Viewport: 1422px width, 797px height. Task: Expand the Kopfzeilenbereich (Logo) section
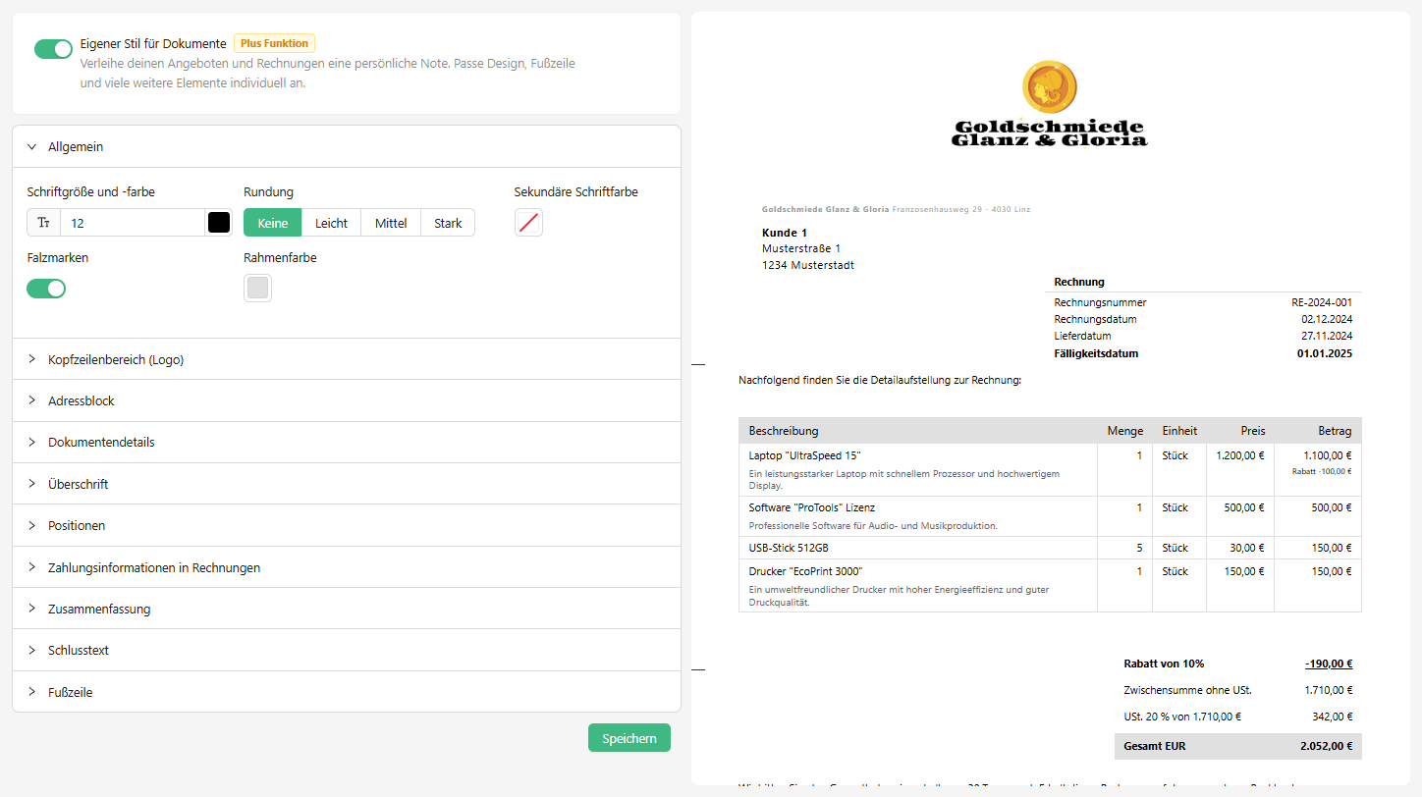point(116,359)
